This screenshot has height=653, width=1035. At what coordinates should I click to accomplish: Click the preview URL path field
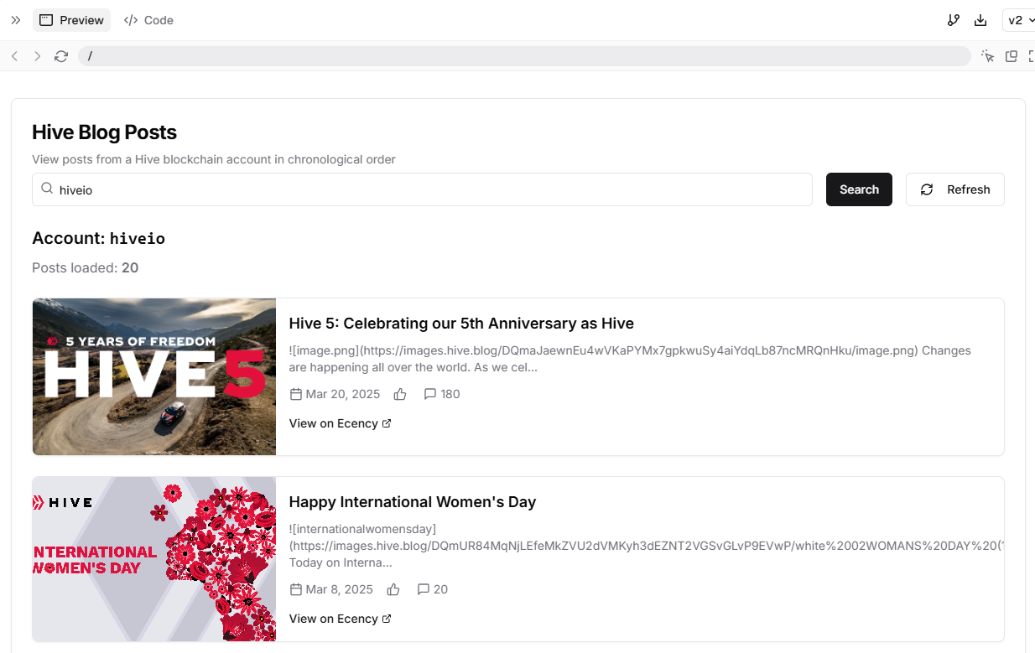[524, 56]
